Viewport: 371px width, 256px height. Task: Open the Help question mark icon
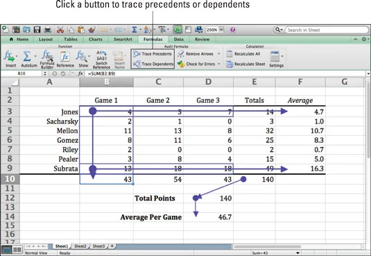232,30
